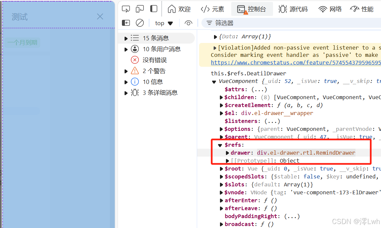The height and width of the screenshot is (228, 381).
Task: Close the 测试 drawer
Action: pyautogui.click(x=100, y=16)
